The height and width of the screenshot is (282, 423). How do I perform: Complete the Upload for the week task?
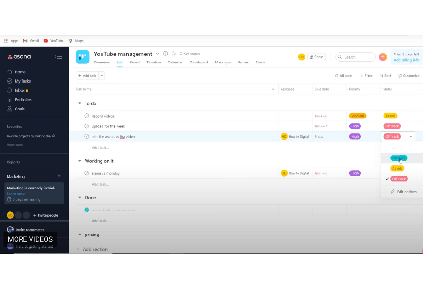point(86,126)
